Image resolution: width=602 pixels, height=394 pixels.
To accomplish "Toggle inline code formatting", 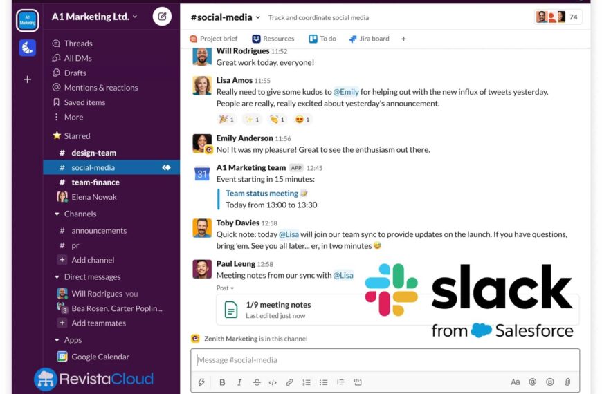I will 273,382.
